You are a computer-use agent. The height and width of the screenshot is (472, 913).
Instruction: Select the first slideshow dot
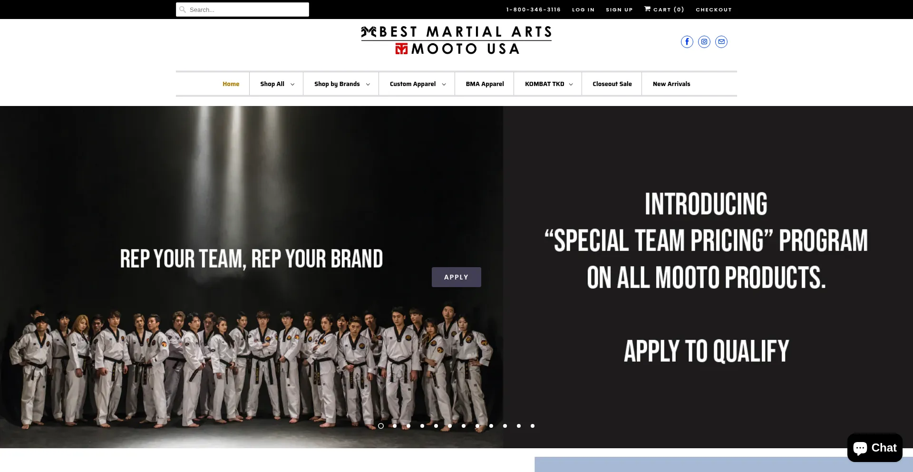click(x=381, y=426)
